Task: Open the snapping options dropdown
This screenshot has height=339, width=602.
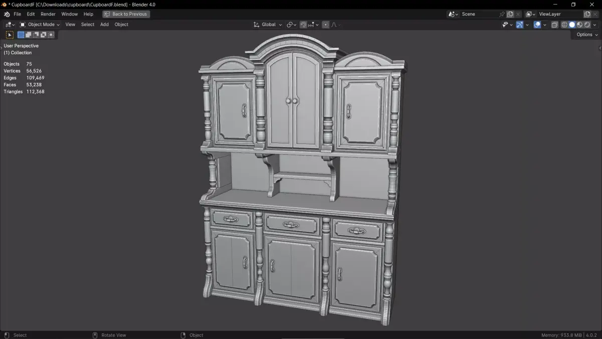Action: point(314,24)
